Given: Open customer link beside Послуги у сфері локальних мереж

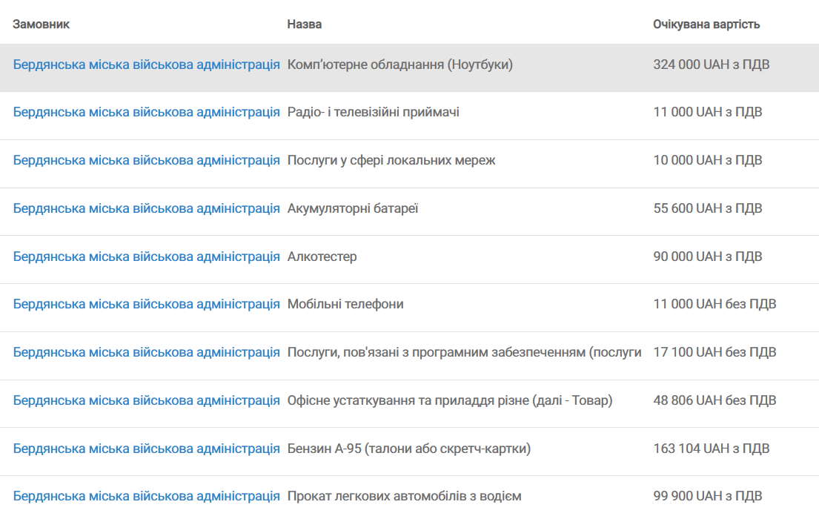Looking at the screenshot, I should pos(146,160).
